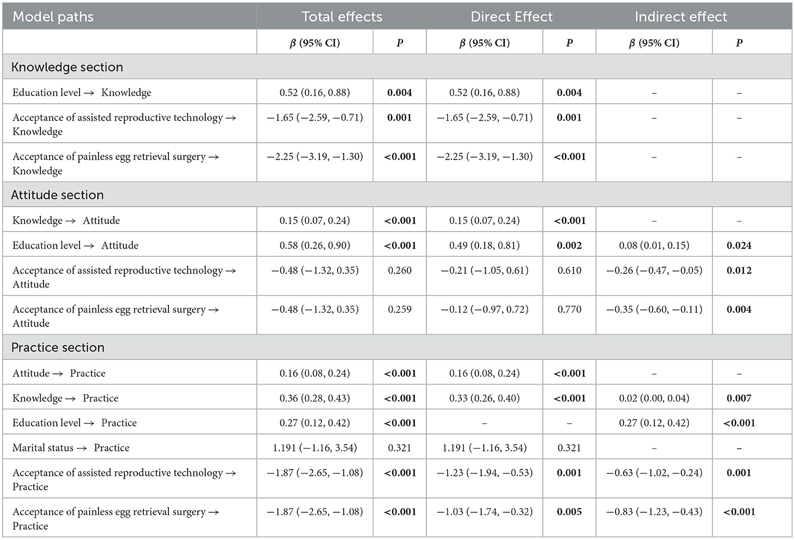
Task: Click the Direct Effect column header
Action: pos(512,17)
